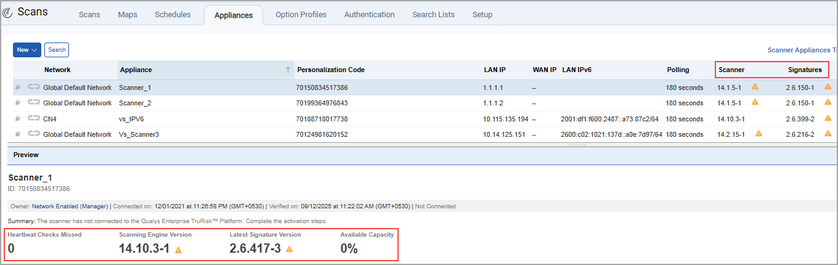
Task: Open the New dropdown button
Action: click(x=26, y=50)
